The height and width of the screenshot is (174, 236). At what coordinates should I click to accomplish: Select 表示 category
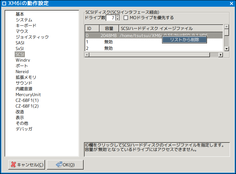pos(20,117)
